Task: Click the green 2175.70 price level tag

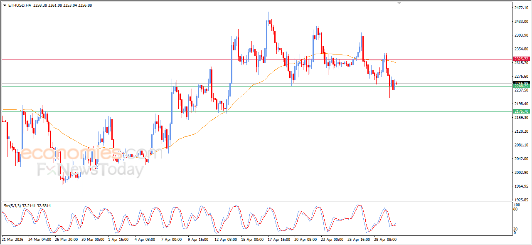Action: [x=521, y=111]
